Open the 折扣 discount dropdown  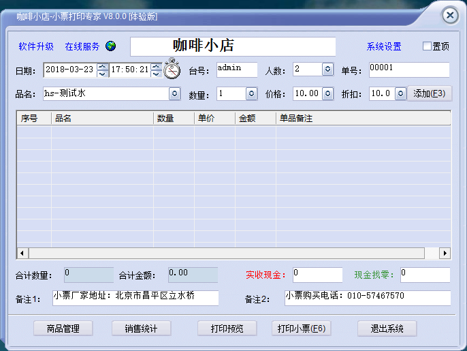point(400,93)
